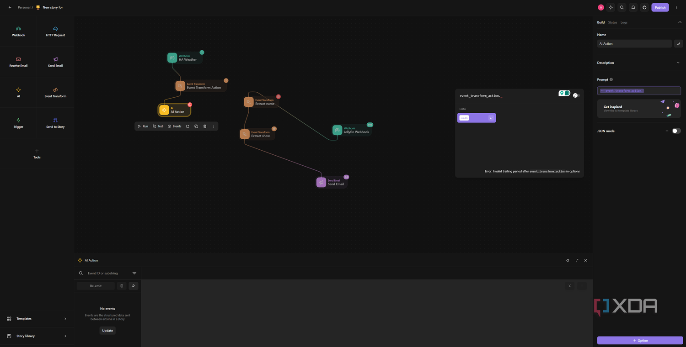The width and height of the screenshot is (686, 347).
Task: Toggle the expand switch in formula popup
Action: coord(576,95)
